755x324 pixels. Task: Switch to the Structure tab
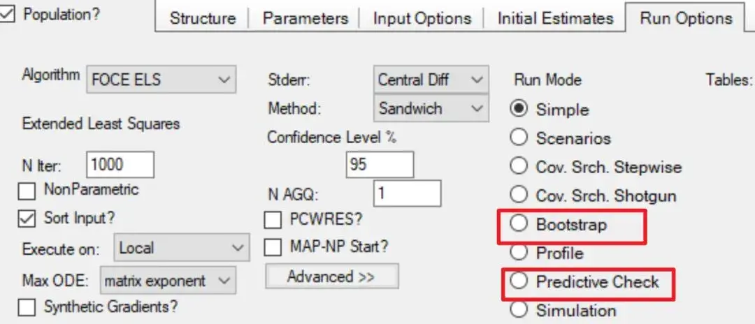pyautogui.click(x=202, y=18)
